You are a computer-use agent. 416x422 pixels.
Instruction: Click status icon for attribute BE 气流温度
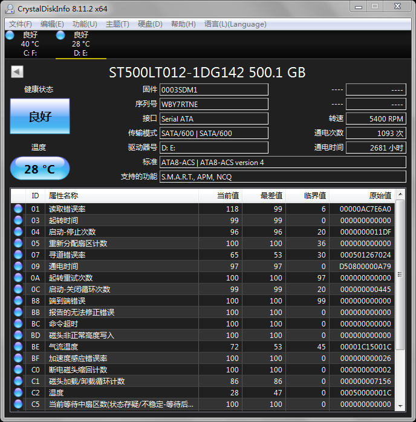(x=18, y=346)
